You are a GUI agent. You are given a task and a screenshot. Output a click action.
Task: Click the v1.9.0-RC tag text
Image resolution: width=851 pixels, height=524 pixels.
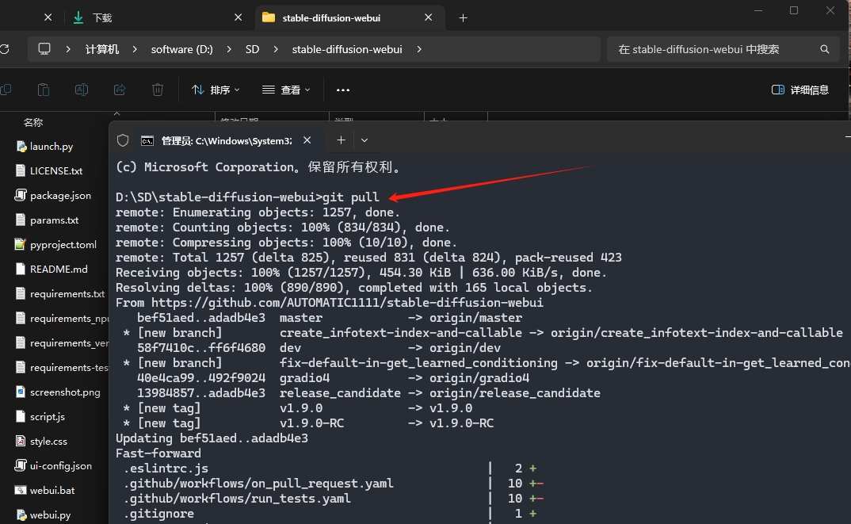click(312, 423)
